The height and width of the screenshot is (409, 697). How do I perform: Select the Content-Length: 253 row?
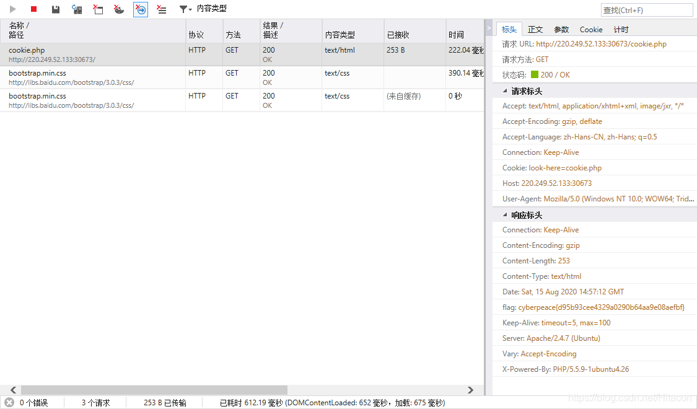point(595,261)
